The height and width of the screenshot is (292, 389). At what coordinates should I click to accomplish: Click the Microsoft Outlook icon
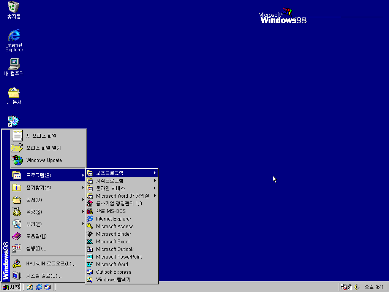(x=90, y=249)
